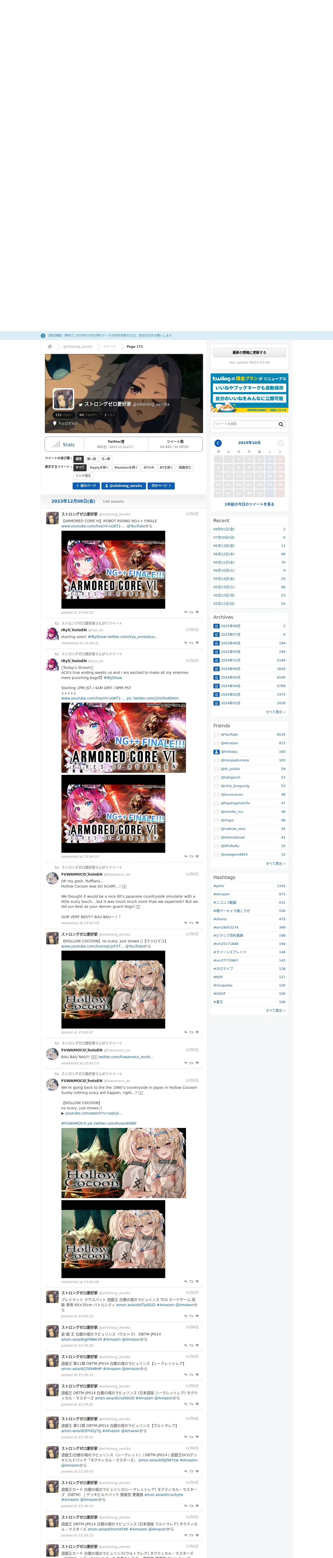Open the #IRyShow hashtag in the 'starting soon!' retweet
The width and height of the screenshot is (333, 1558).
[x=97, y=637]
